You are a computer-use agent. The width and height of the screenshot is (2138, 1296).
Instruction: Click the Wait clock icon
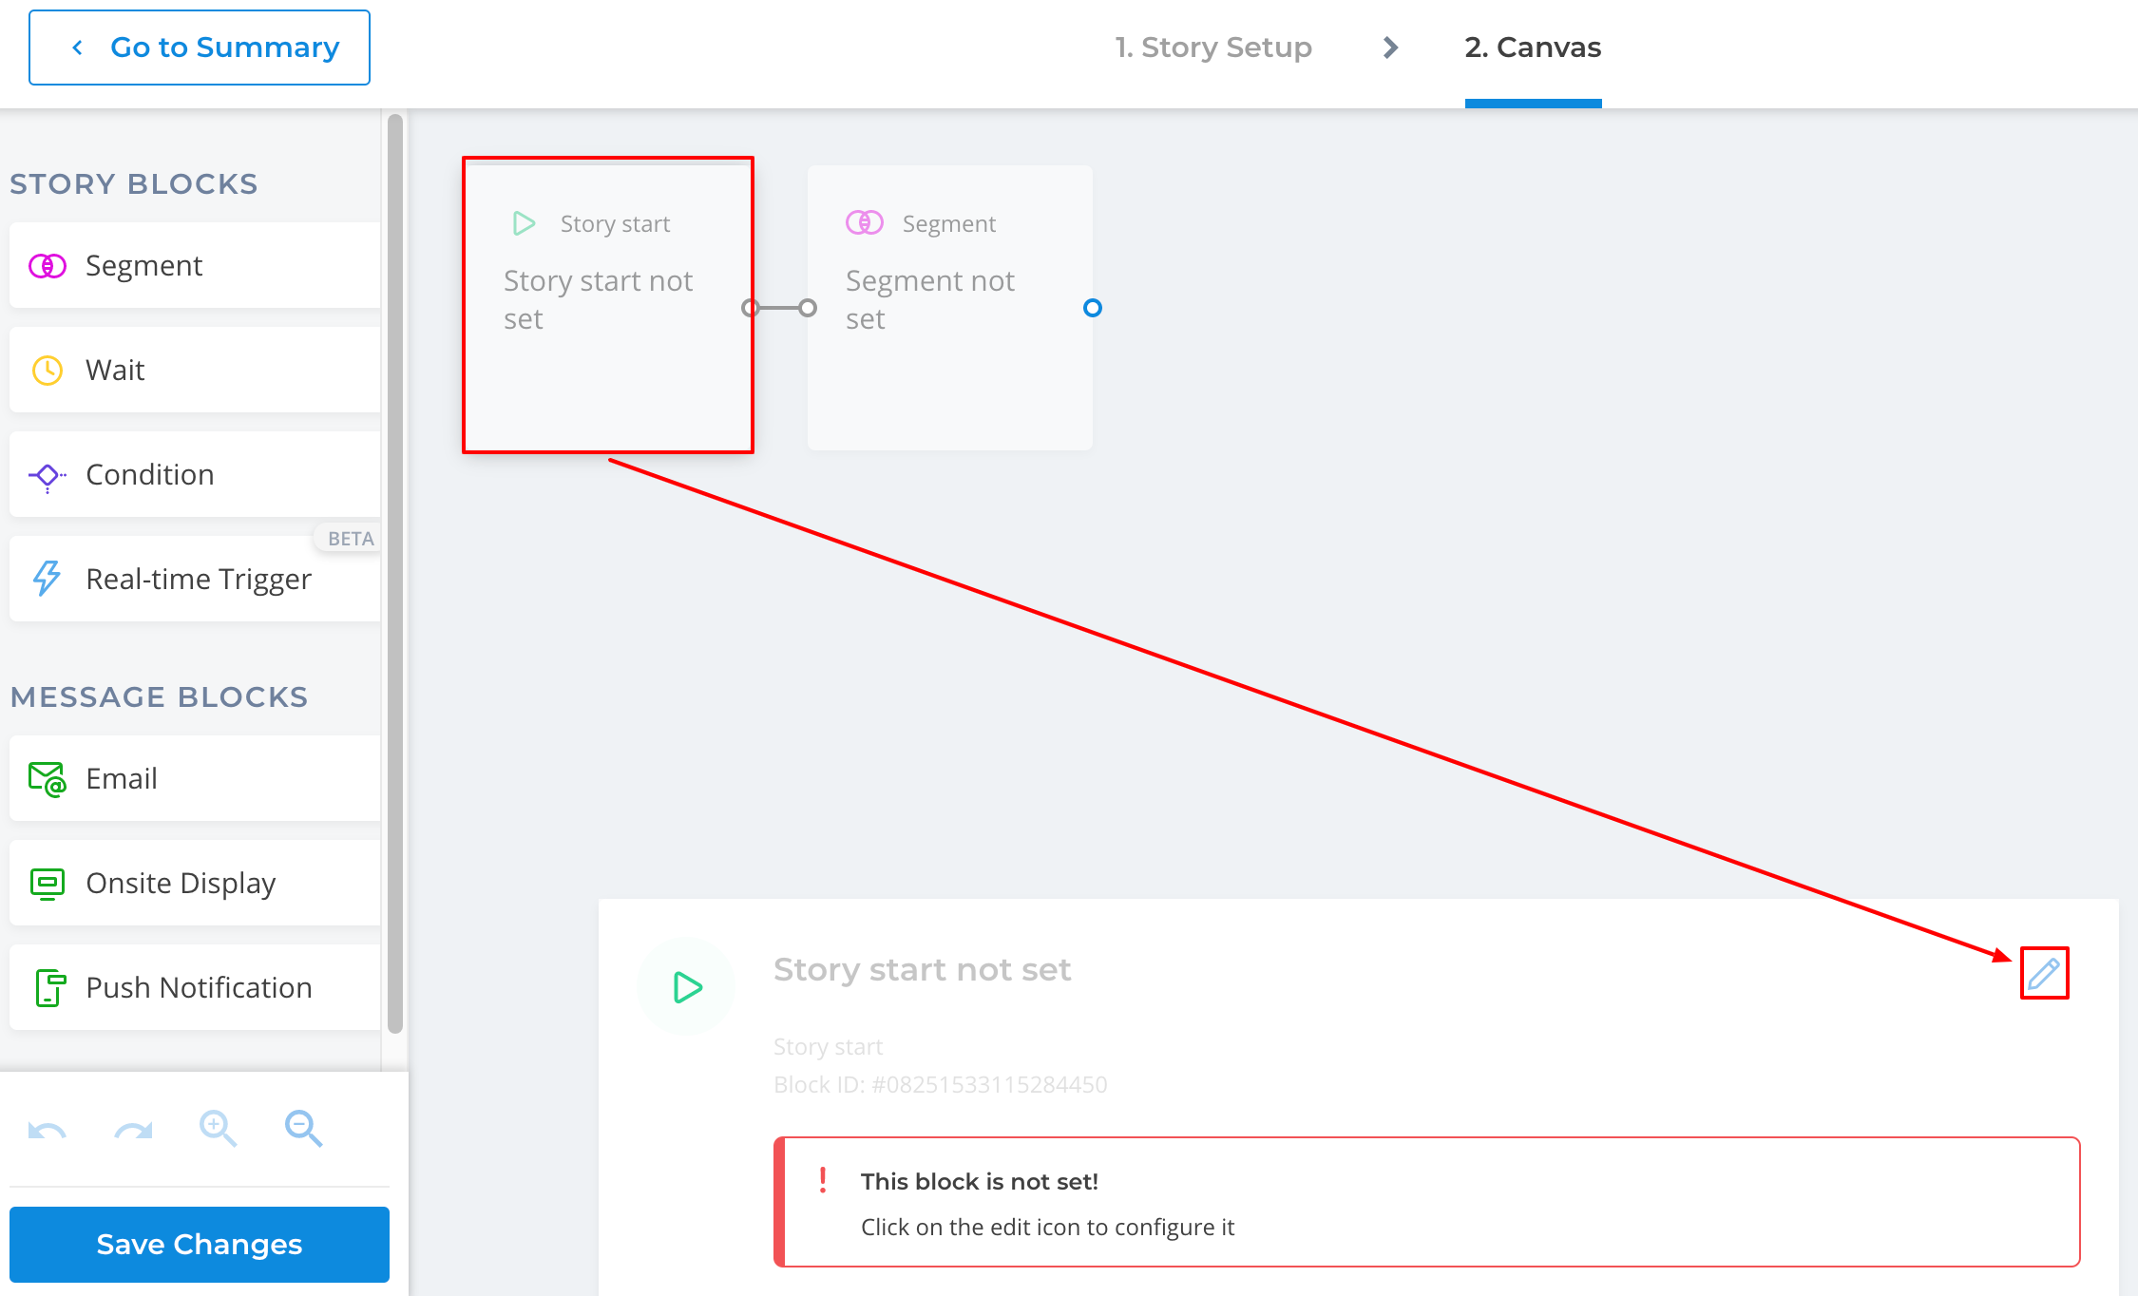click(x=48, y=371)
